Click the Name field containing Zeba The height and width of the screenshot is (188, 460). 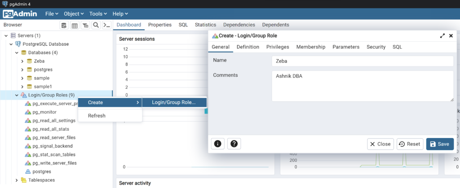click(363, 61)
